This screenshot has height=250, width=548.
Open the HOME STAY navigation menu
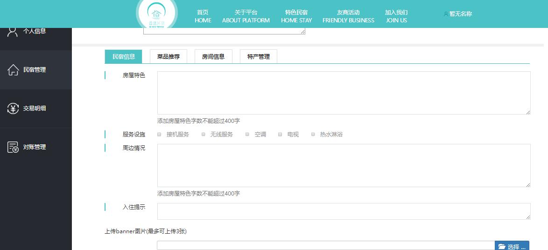point(296,16)
